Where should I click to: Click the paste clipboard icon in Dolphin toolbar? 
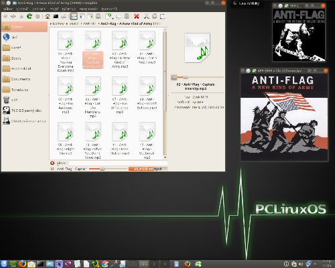[163, 16]
